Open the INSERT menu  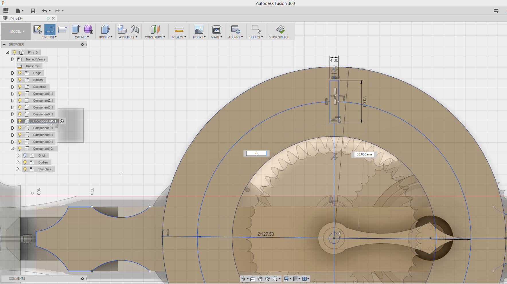[199, 37]
